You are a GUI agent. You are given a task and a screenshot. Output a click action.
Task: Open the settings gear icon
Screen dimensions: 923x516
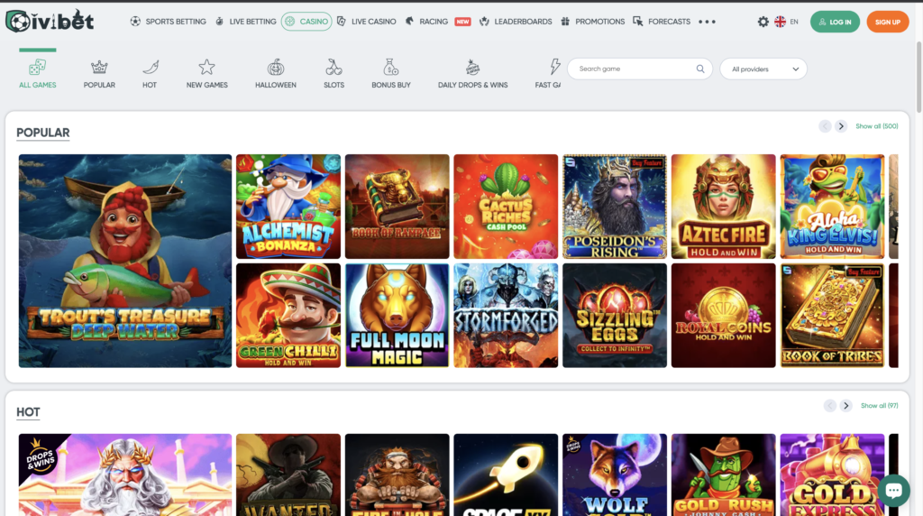point(763,22)
